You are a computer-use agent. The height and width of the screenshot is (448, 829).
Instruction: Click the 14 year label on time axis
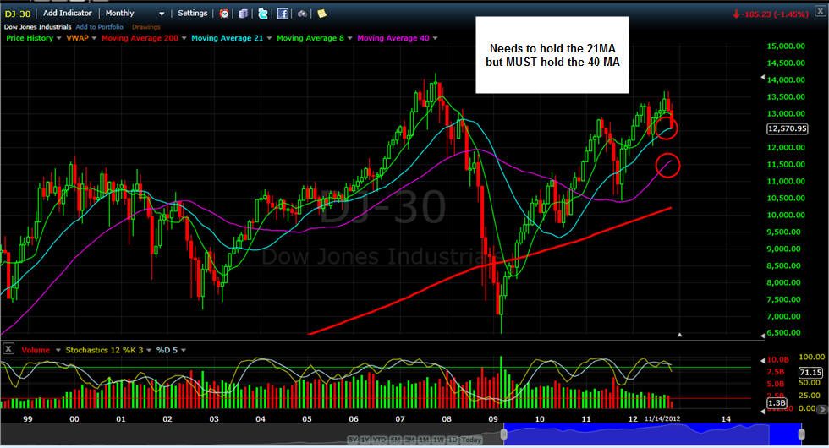(726, 419)
